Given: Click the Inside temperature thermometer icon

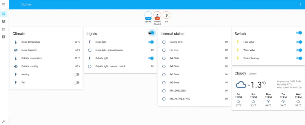Looking at the screenshot, I should pos(16,42).
